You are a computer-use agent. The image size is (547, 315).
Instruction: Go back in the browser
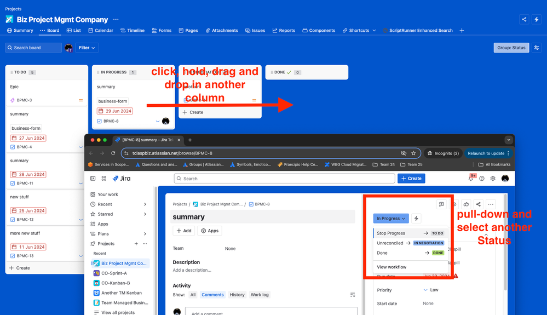pos(91,153)
